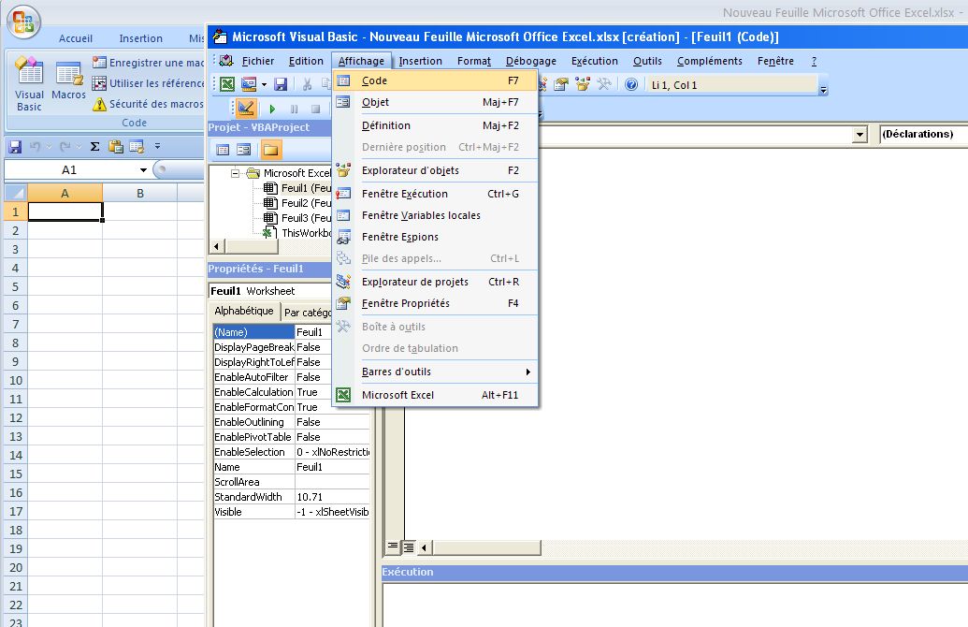The width and height of the screenshot is (968, 627).
Task: Open Fenêtre Espions from the menu
Action: (x=436, y=237)
